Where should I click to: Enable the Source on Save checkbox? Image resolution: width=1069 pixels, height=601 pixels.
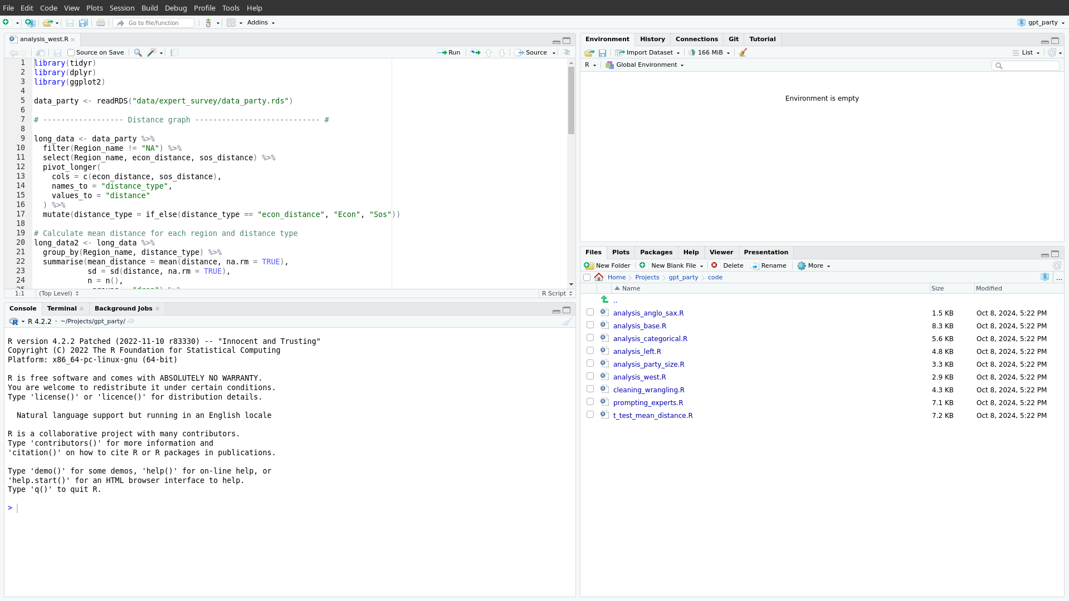[71, 52]
